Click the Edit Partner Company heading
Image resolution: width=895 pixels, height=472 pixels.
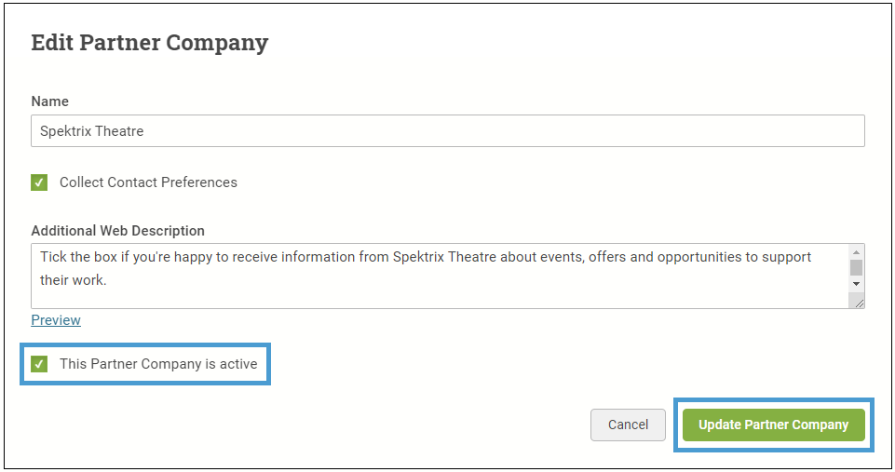click(150, 43)
